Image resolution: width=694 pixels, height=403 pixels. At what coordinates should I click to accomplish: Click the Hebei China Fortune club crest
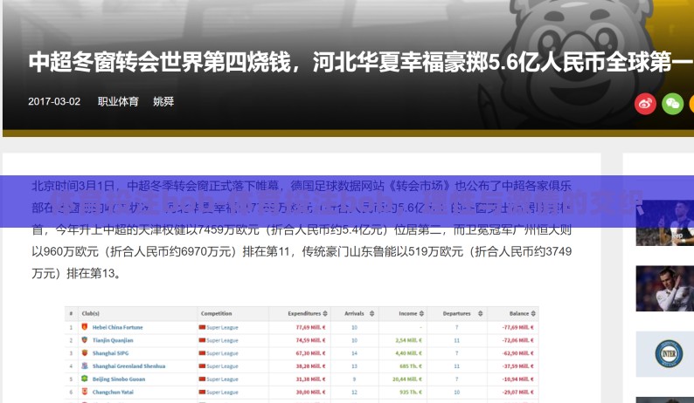tap(85, 327)
